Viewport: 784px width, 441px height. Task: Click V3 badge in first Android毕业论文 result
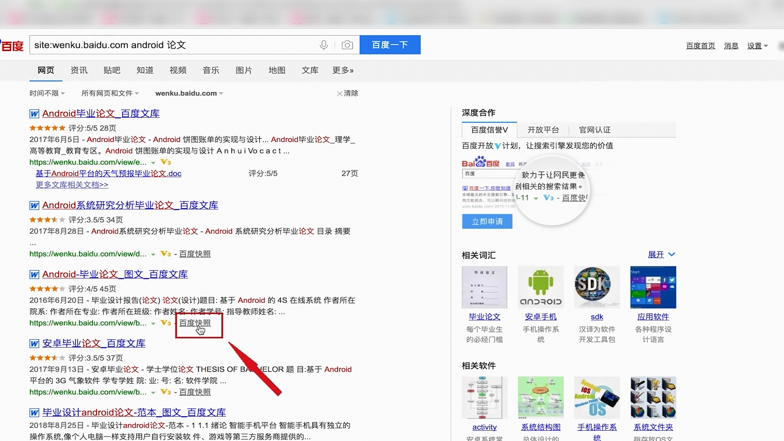(x=166, y=162)
